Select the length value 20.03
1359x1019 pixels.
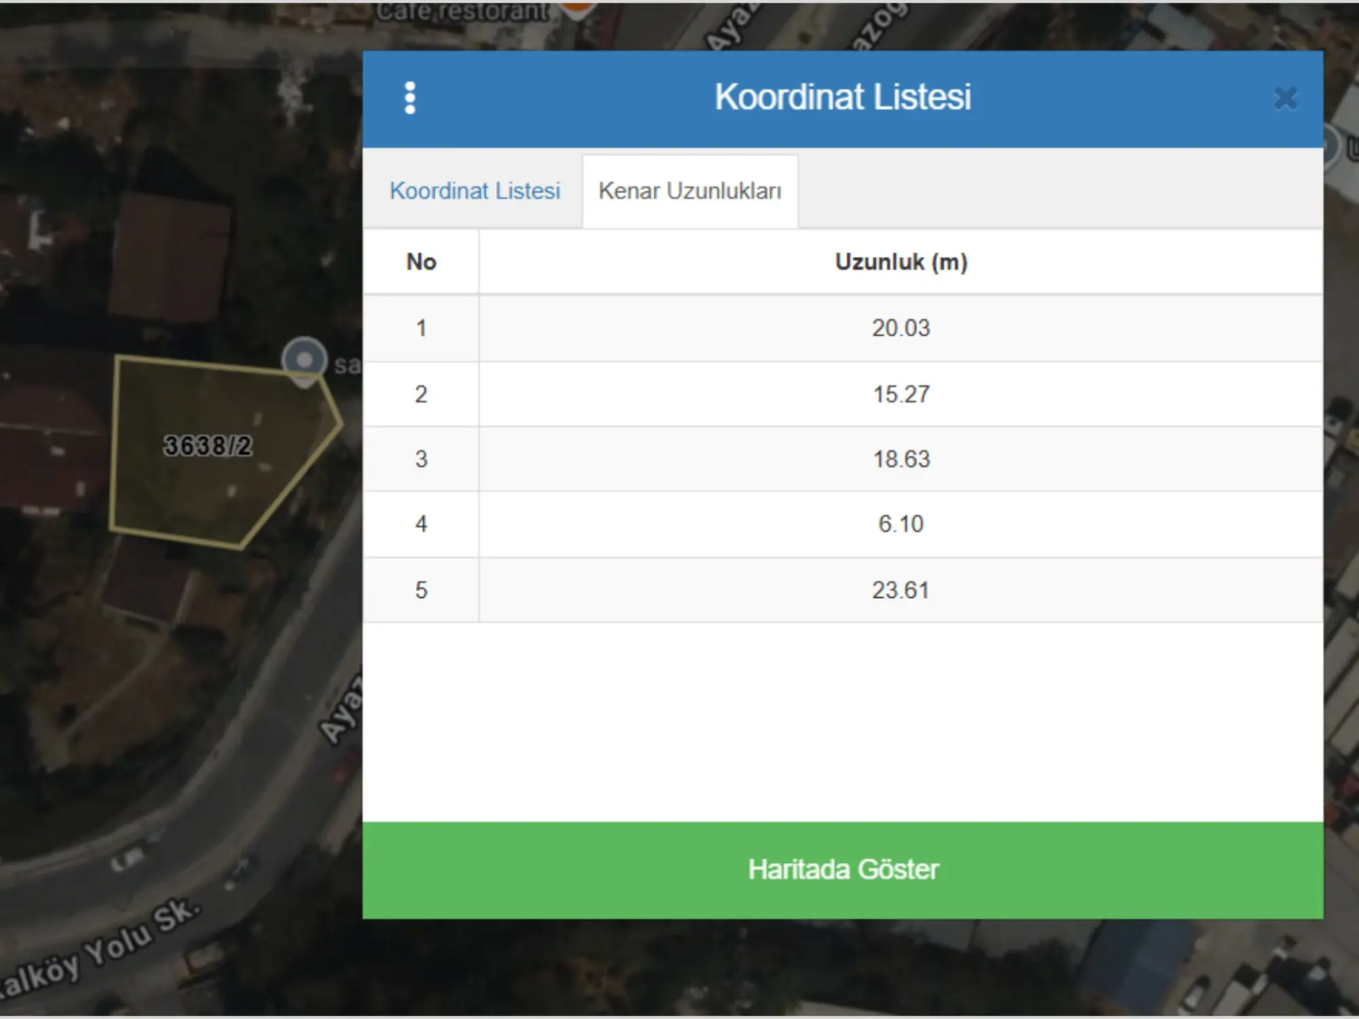[x=901, y=328]
